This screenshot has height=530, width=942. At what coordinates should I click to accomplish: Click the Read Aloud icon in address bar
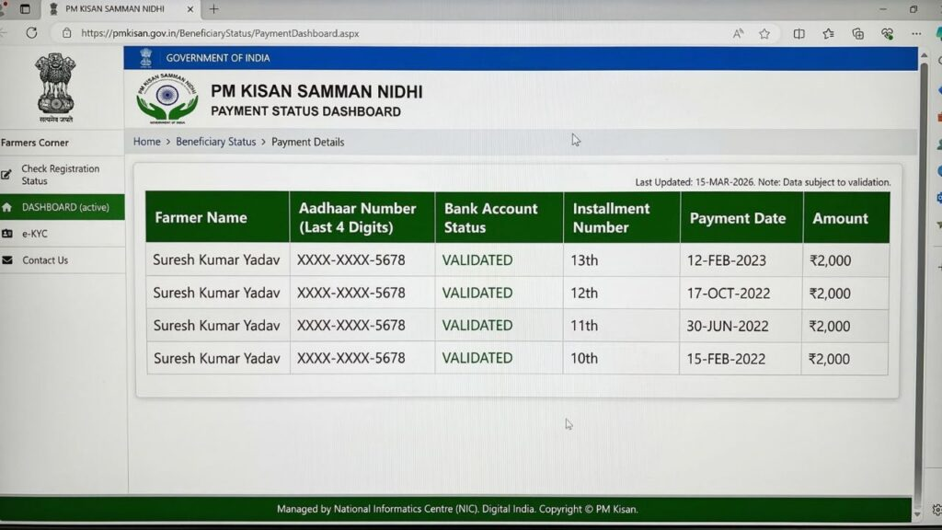(x=738, y=33)
